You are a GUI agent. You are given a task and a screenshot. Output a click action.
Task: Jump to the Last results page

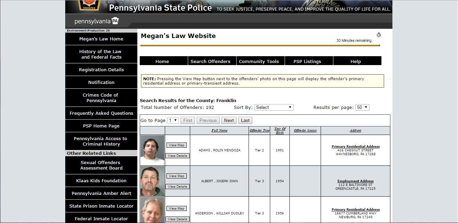245,120
